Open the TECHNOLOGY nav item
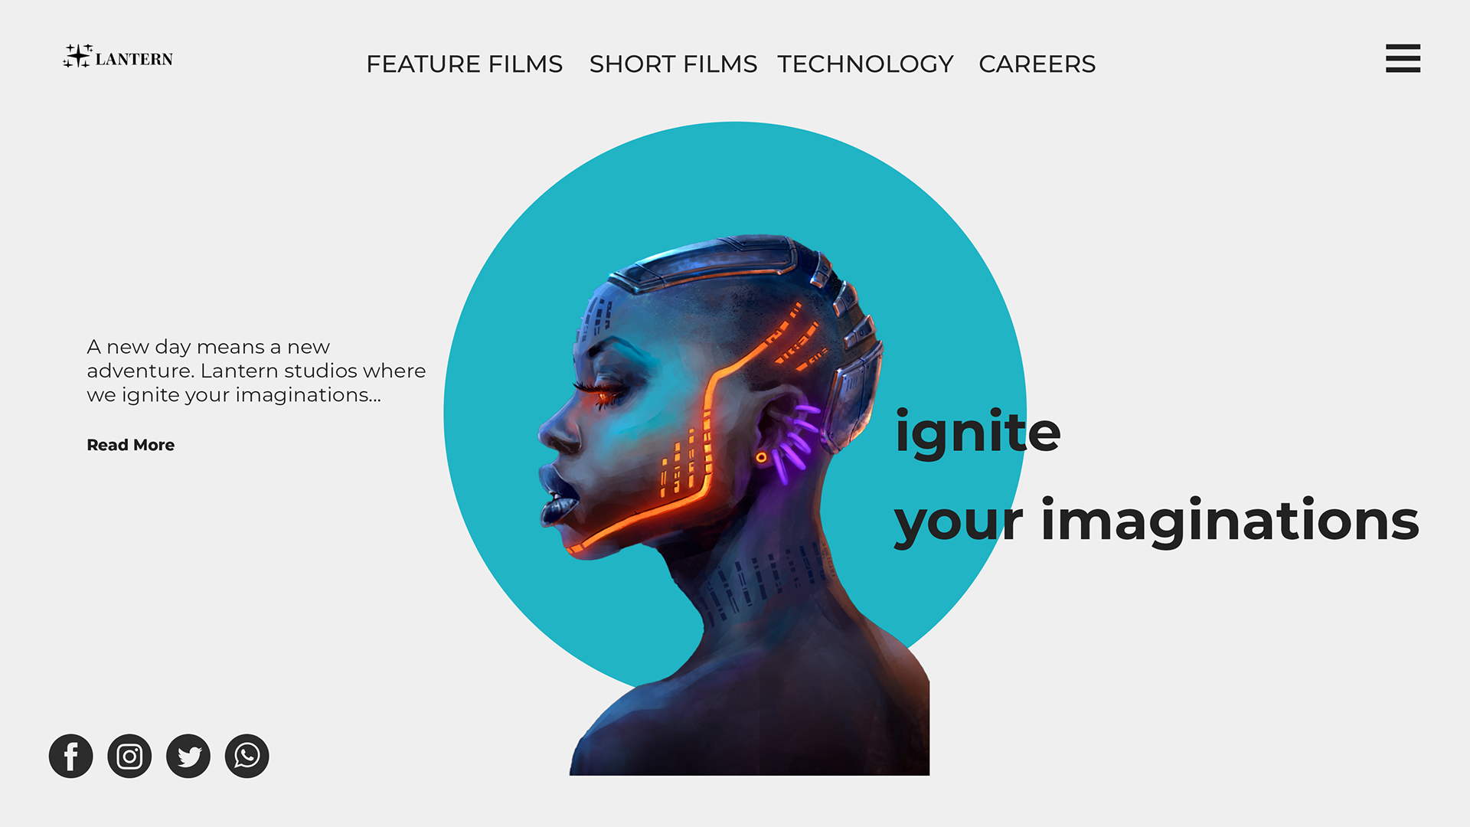The height and width of the screenshot is (827, 1470). (x=865, y=64)
